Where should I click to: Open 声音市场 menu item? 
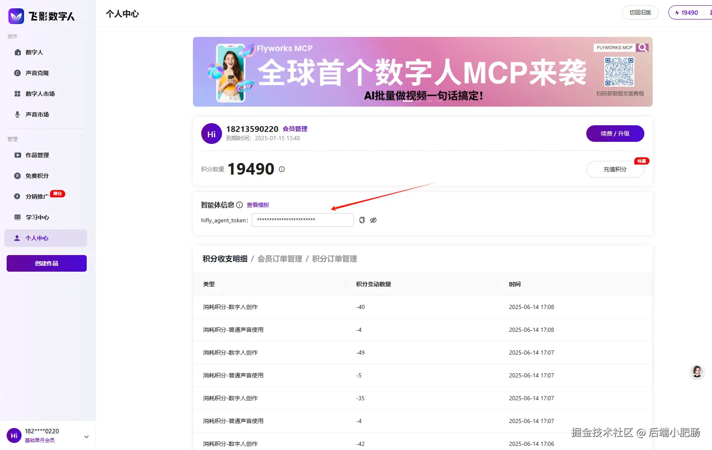[46, 114]
